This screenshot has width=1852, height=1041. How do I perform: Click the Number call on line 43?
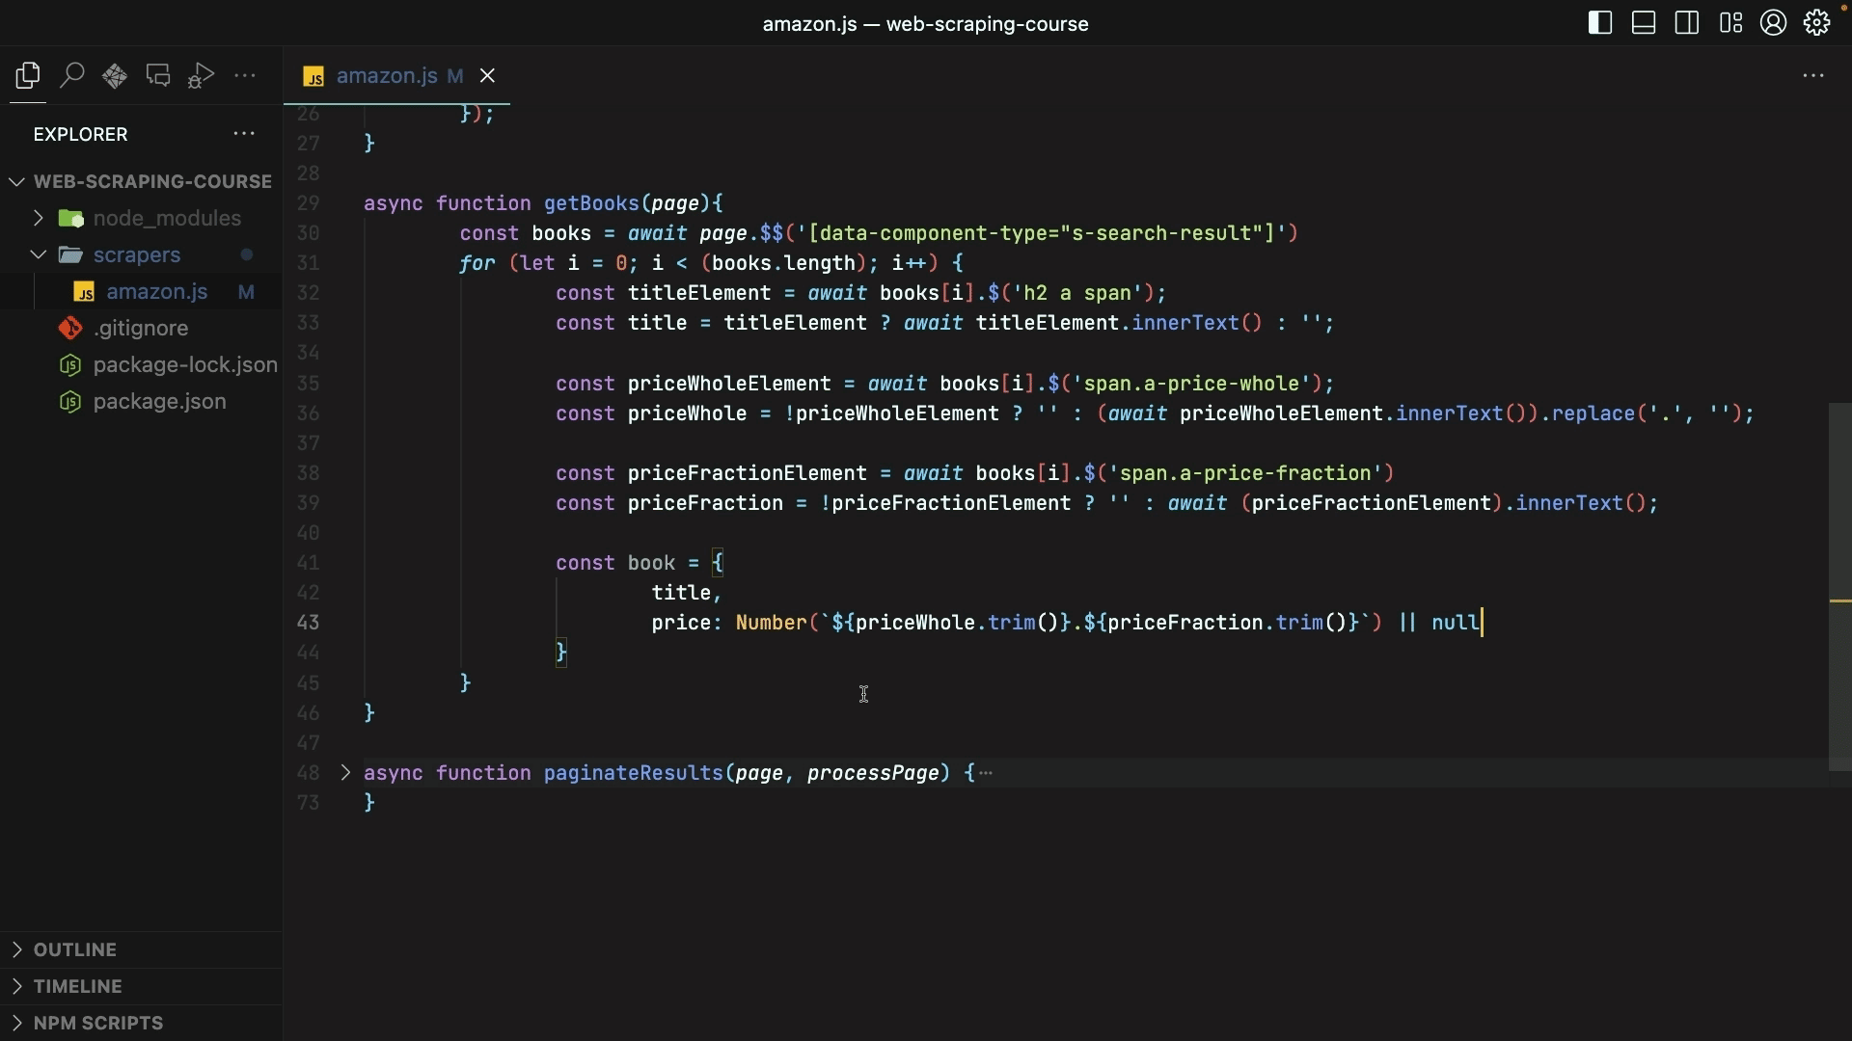coord(771,623)
